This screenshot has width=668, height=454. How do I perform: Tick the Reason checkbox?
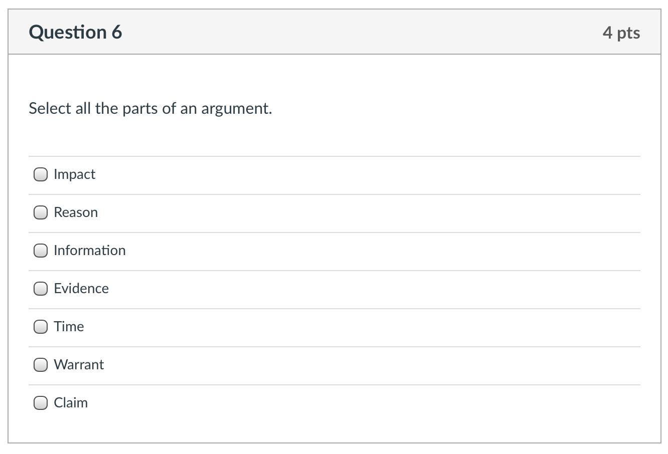[x=41, y=212]
